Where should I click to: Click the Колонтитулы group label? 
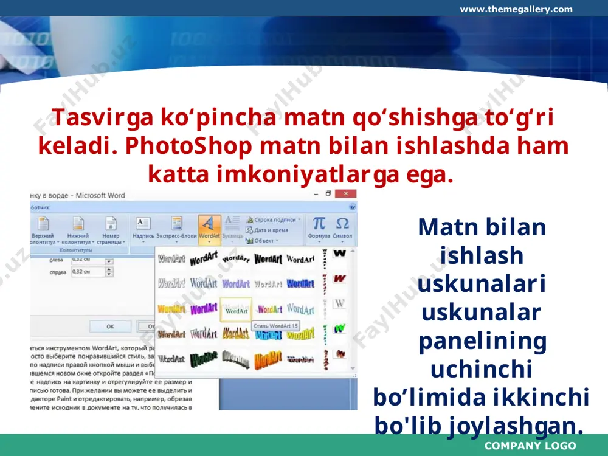point(76,250)
